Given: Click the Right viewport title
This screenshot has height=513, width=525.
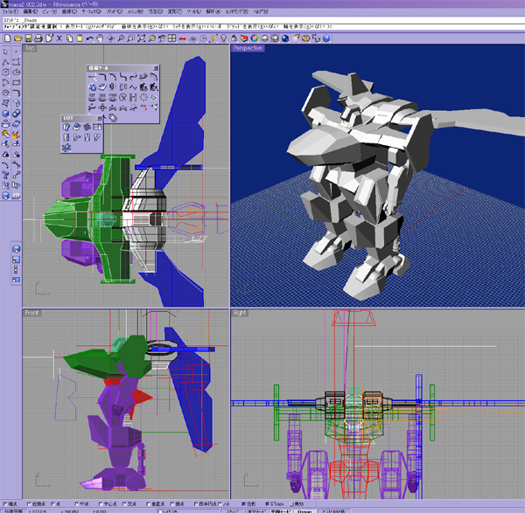Looking at the screenshot, I should tap(240, 313).
